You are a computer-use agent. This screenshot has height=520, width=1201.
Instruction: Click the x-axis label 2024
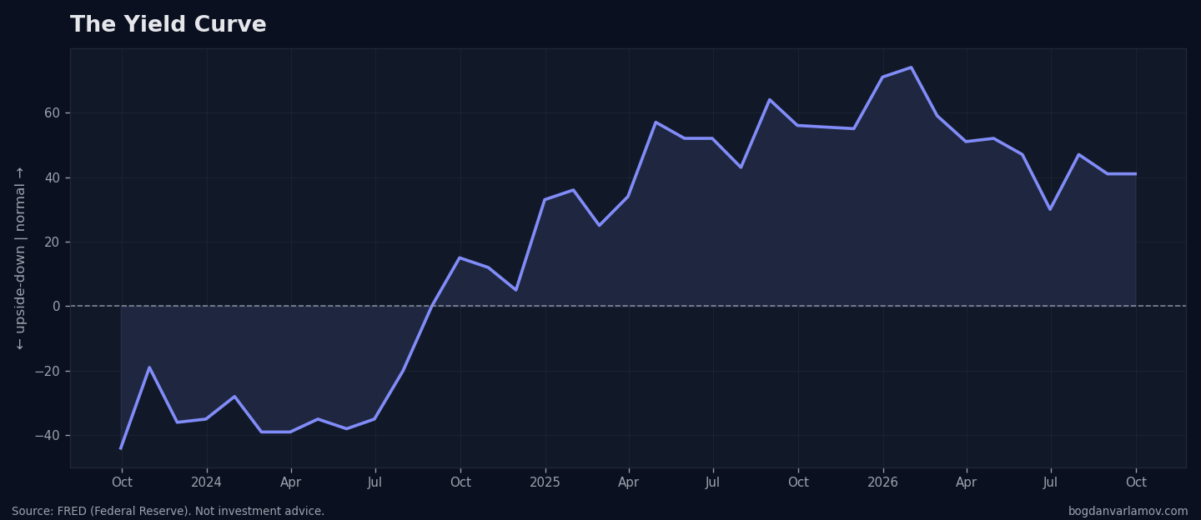click(x=206, y=482)
